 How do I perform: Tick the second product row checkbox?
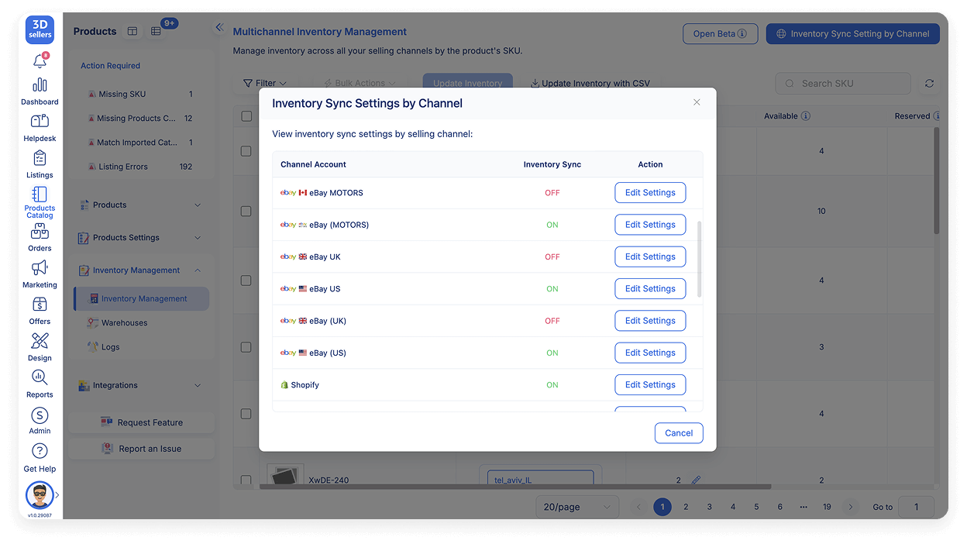[246, 211]
